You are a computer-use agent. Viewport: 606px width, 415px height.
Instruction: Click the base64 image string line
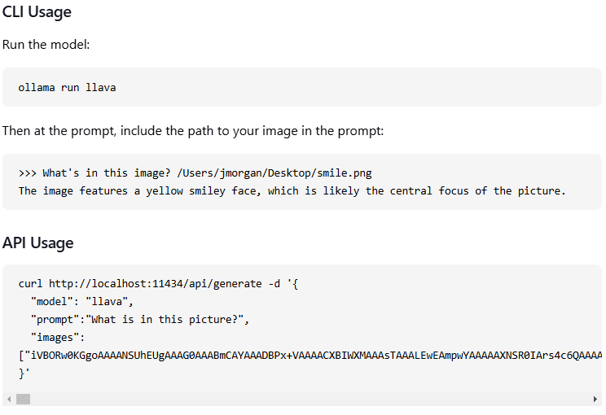click(310, 355)
